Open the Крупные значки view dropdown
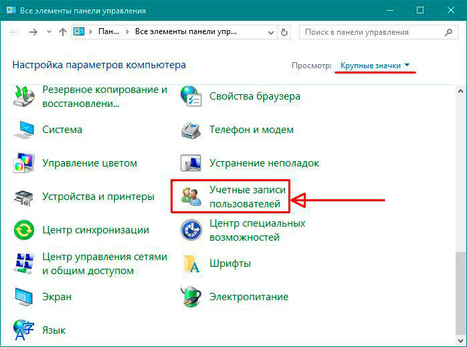This screenshot has width=467, height=347. (x=375, y=66)
